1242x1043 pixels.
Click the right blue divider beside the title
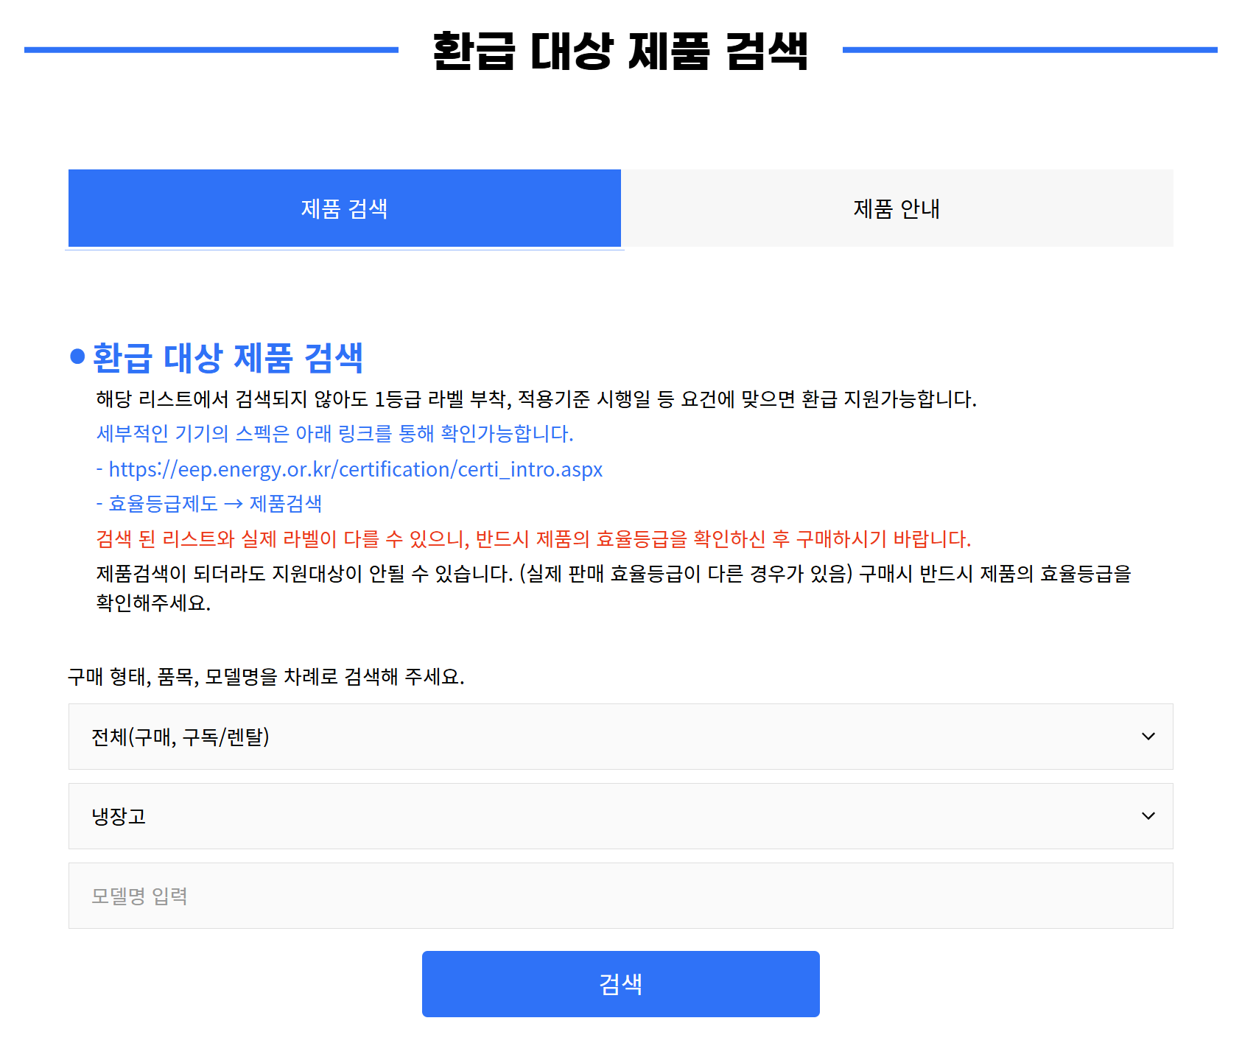click(x=1031, y=50)
